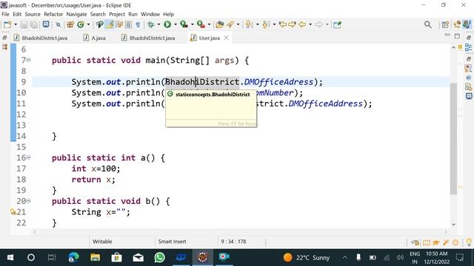The width and height of the screenshot is (474, 266).
Task: Select the Java perspective icon
Action: pos(467,24)
